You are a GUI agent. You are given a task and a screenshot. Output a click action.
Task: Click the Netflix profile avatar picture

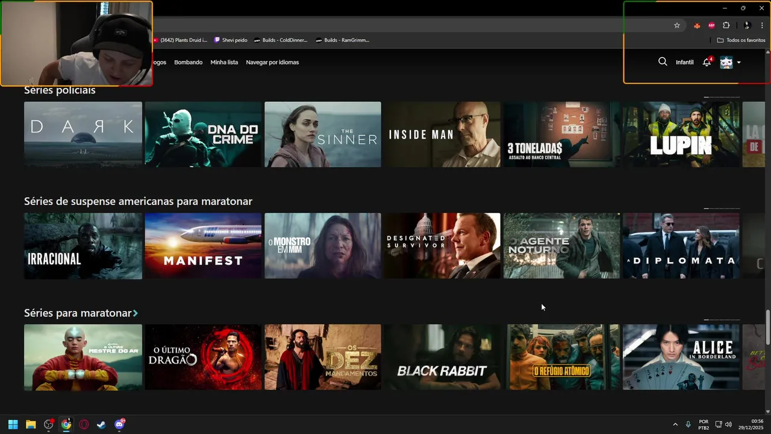tap(726, 62)
